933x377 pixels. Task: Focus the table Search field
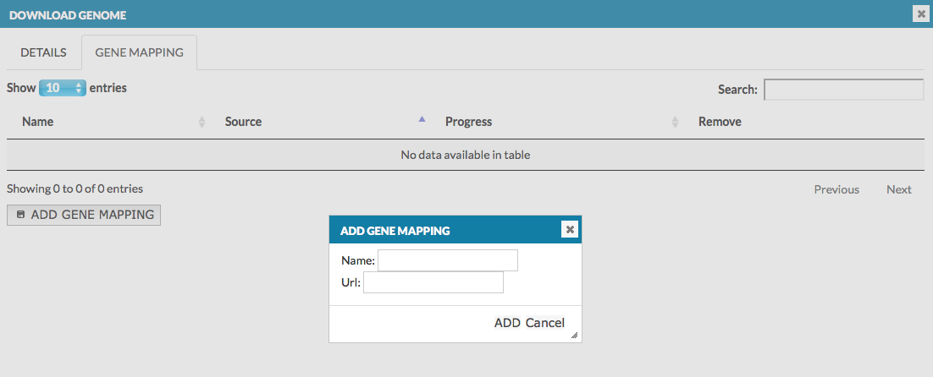click(843, 90)
